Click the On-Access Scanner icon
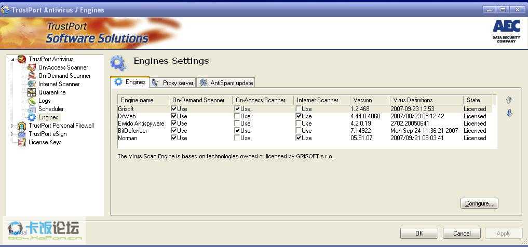The image size is (528, 247). [32, 67]
